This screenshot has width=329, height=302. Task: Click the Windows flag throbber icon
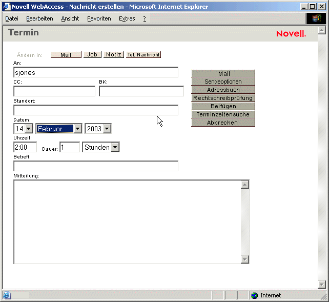[x=316, y=18]
